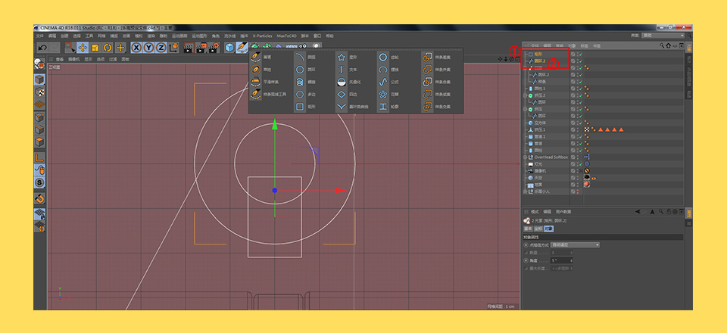Toggle the Z axis lock
727x333 pixels.
tap(161, 48)
